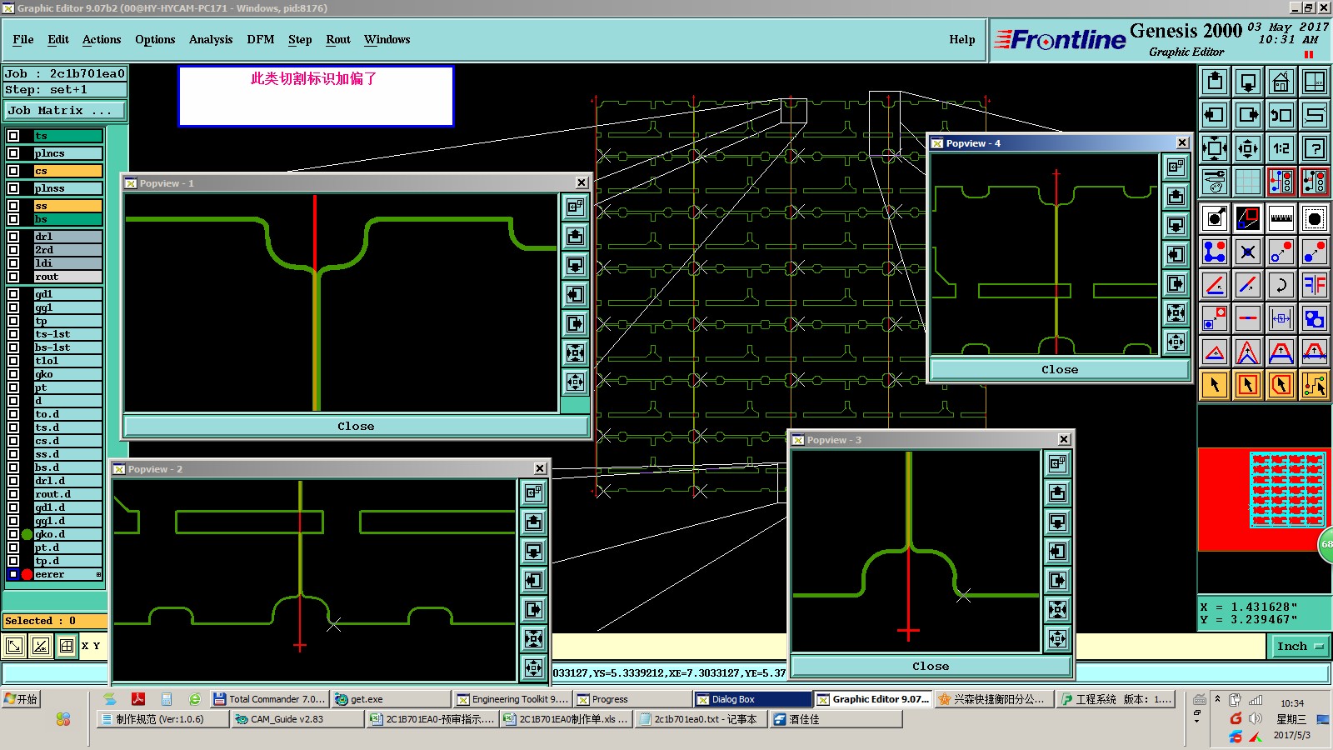Click the pan right view icon in right toolbar
The width and height of the screenshot is (1333, 750).
(1248, 115)
